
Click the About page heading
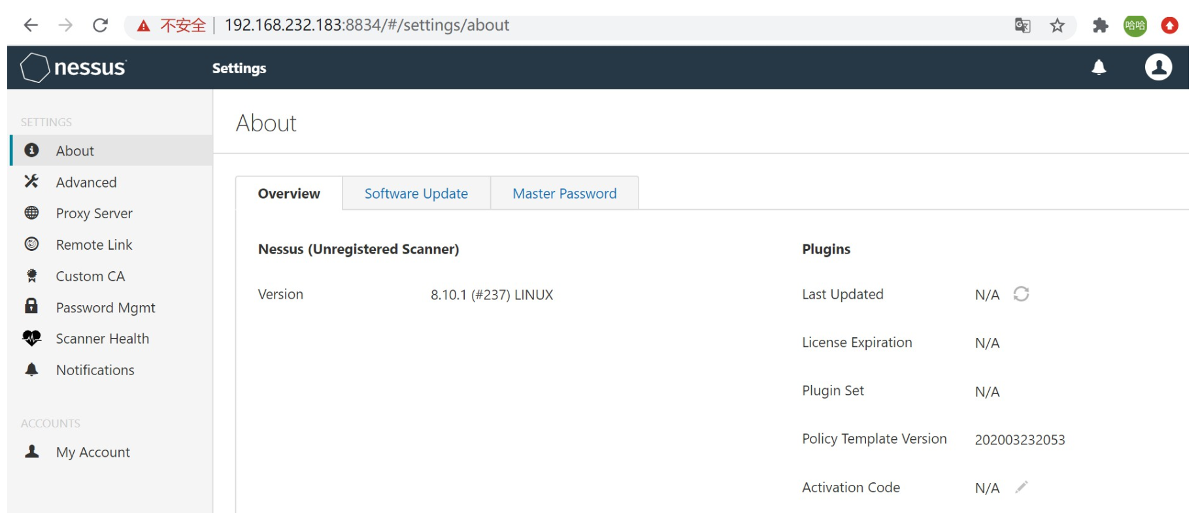[x=266, y=123]
